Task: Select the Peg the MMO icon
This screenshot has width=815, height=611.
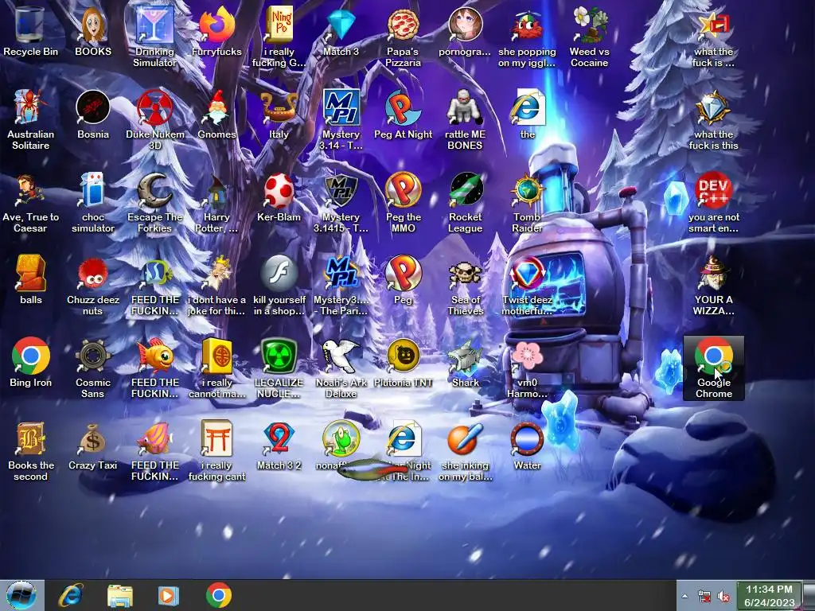Action: pyautogui.click(x=403, y=203)
